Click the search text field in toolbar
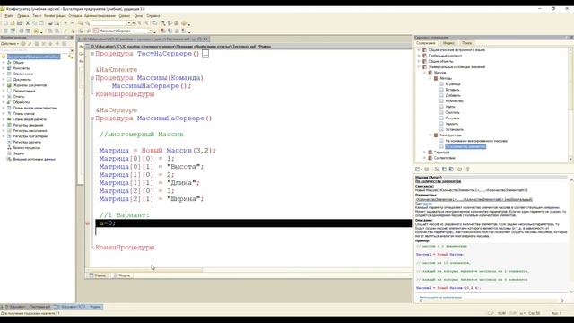Screen dimensions: 574x323 (x=109, y=23)
